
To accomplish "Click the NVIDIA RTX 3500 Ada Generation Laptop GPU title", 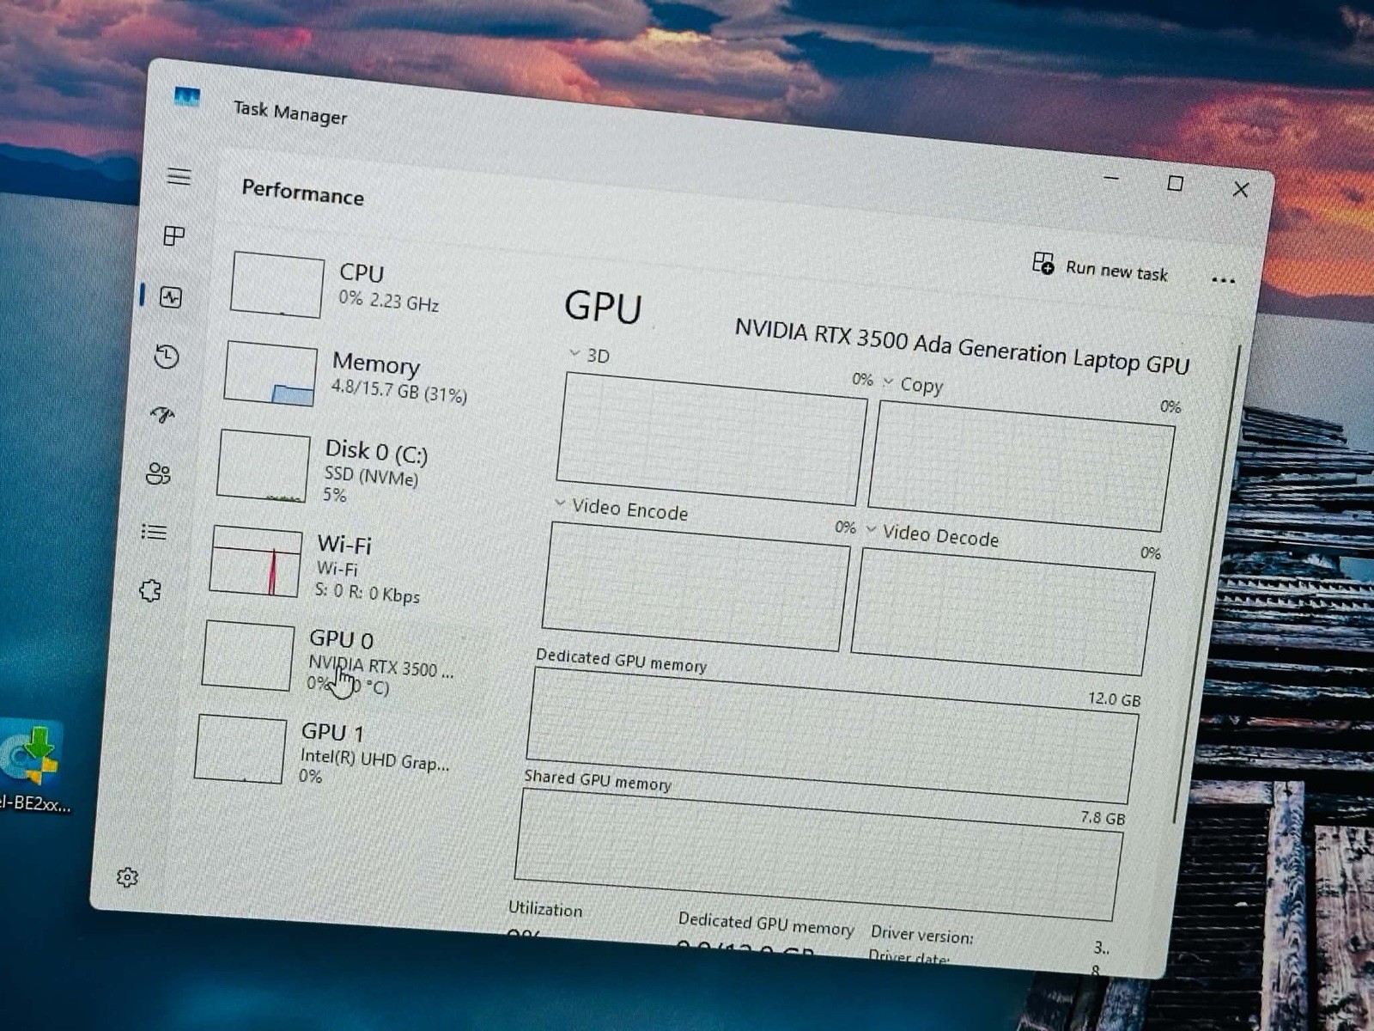I will point(963,346).
